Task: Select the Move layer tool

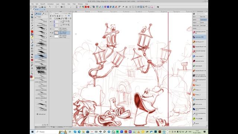Action: [x=32, y=20]
